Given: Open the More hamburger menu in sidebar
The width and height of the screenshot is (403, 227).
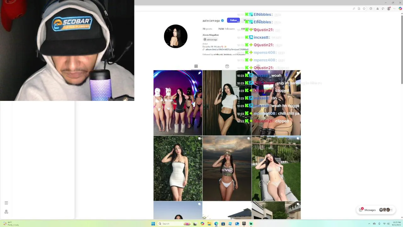Looking at the screenshot, I should pyautogui.click(x=6, y=203).
